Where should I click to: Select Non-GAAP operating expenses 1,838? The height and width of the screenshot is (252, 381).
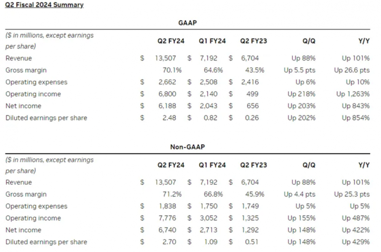(x=167, y=206)
